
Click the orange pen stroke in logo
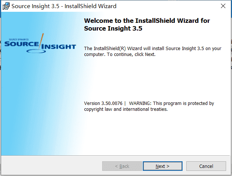[x=41, y=42]
